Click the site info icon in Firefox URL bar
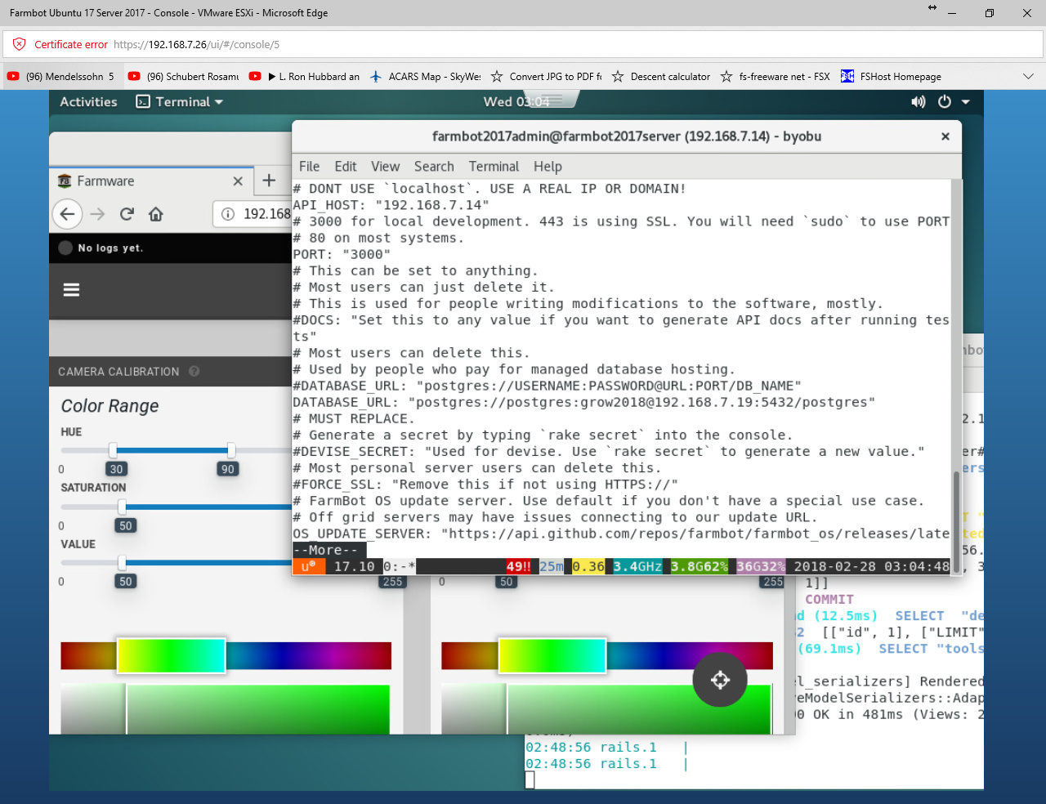Screen dimensions: 1046x804 (228, 214)
